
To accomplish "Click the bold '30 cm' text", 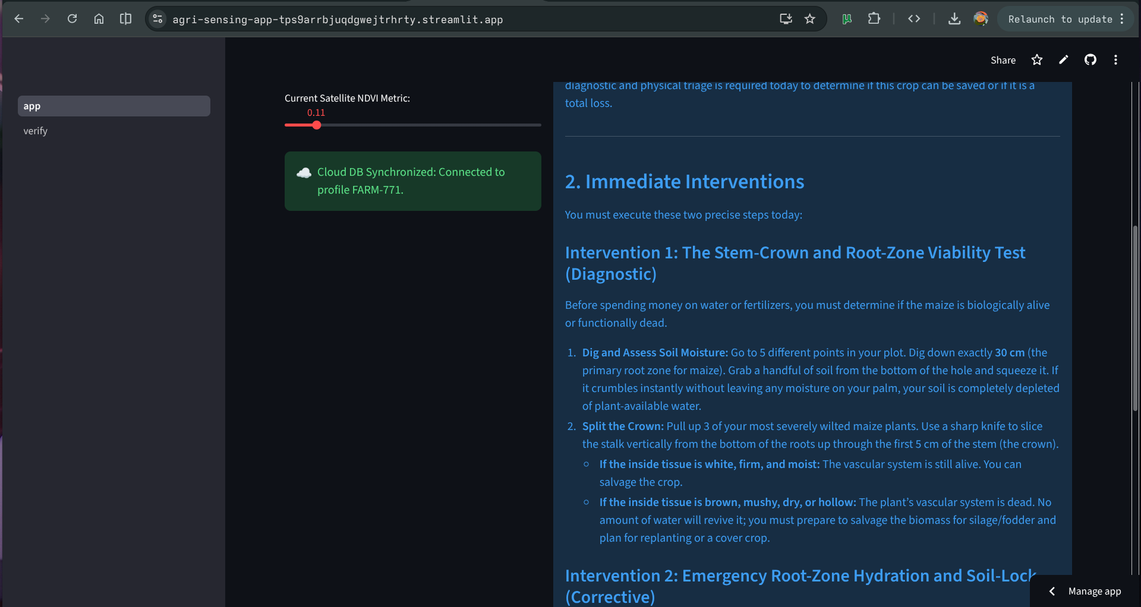I will (x=1010, y=353).
